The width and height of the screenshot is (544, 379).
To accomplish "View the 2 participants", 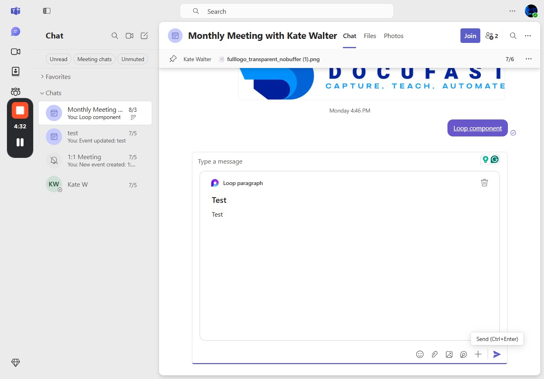I will pyautogui.click(x=492, y=36).
